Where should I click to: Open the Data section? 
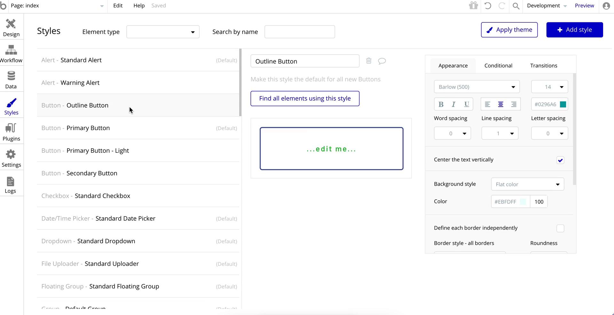[11, 80]
